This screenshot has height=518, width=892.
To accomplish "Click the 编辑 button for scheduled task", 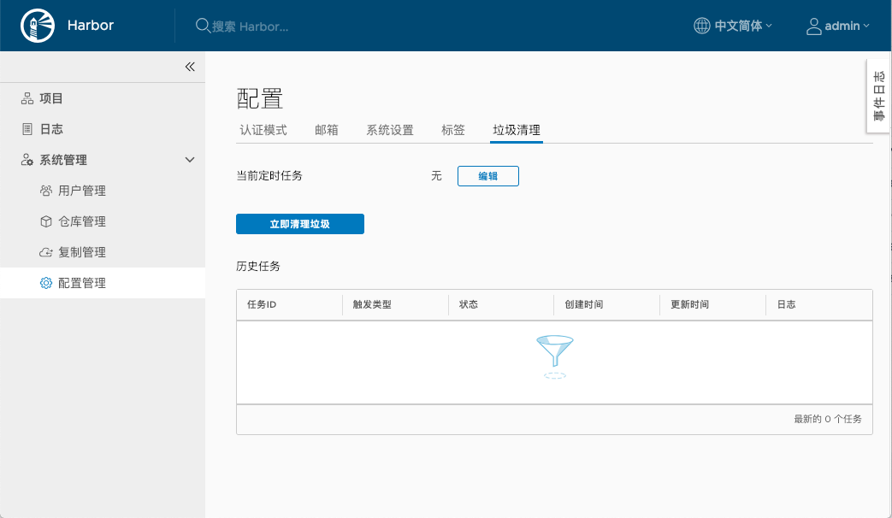I will 487,175.
